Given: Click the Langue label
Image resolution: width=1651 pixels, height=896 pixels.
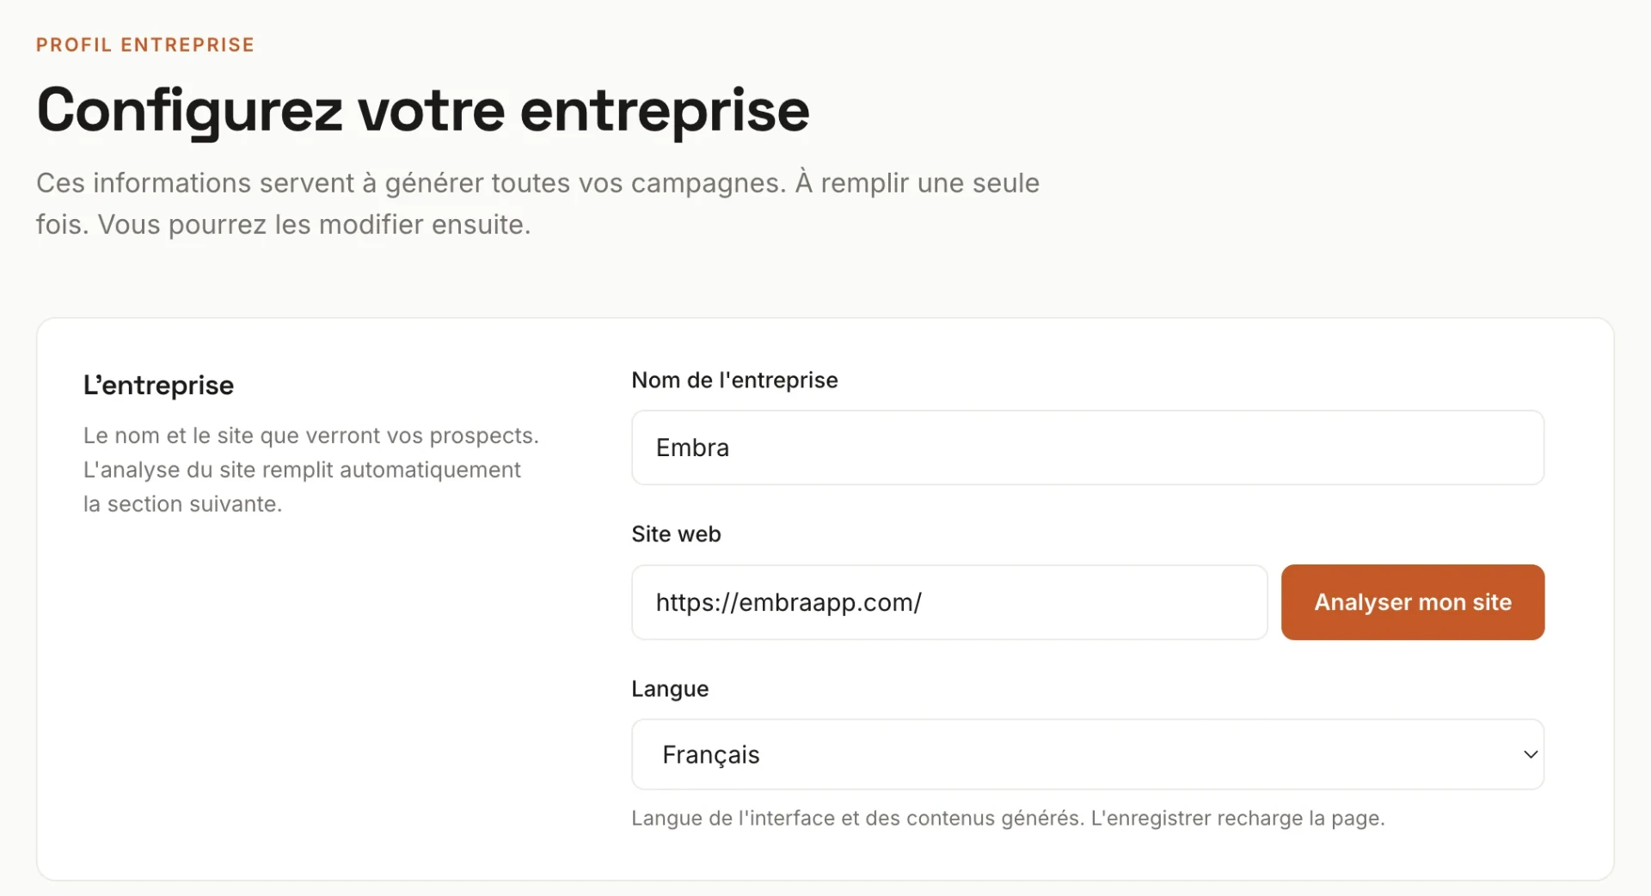Looking at the screenshot, I should (670, 689).
